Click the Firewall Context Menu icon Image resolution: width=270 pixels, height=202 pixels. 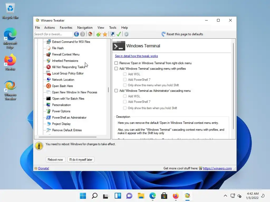tap(49, 54)
